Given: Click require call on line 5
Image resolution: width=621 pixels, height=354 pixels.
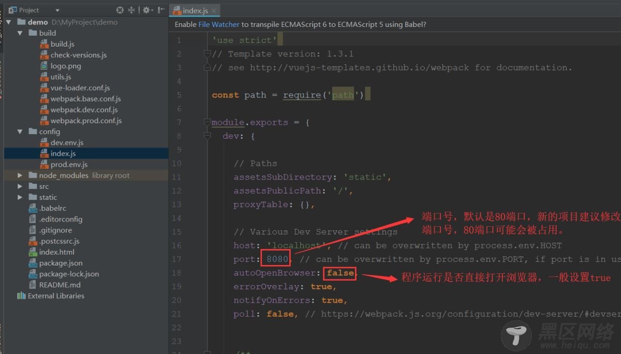Looking at the screenshot, I should pos(302,95).
